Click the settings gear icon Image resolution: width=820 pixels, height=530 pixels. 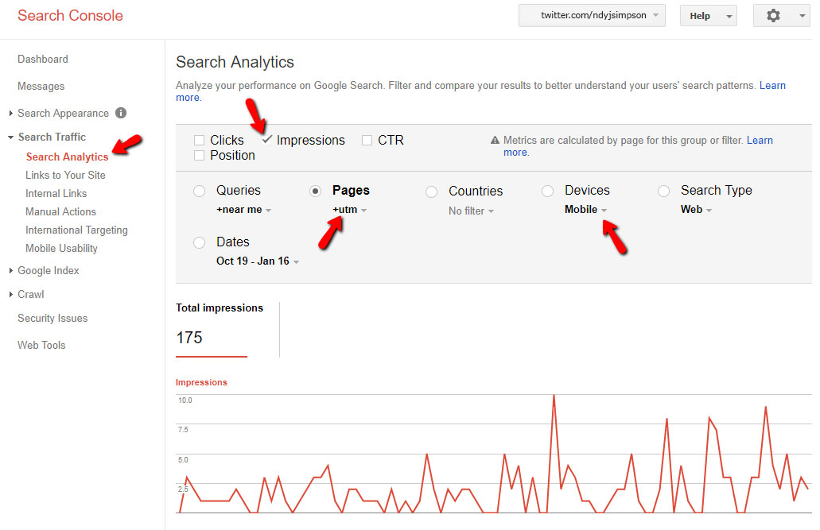773,16
